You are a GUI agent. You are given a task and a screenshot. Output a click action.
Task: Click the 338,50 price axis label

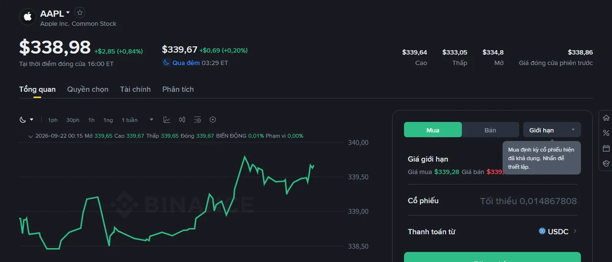pyautogui.click(x=358, y=246)
